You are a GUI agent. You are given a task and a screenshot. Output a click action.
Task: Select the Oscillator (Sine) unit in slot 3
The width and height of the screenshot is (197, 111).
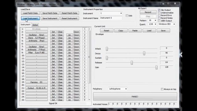[x=37, y=35]
